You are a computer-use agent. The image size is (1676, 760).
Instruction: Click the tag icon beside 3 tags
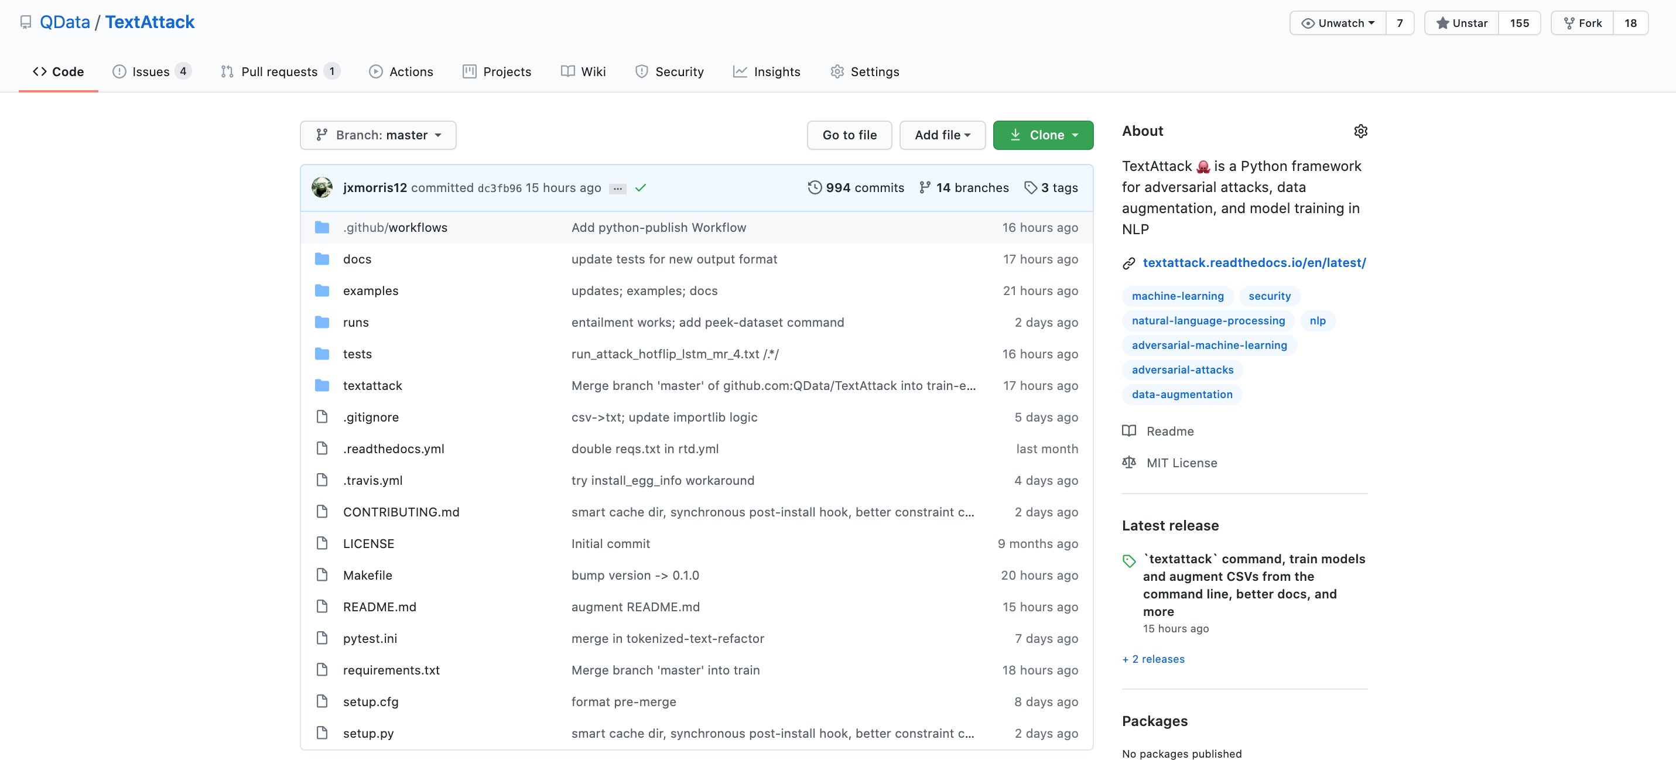pyautogui.click(x=1031, y=187)
